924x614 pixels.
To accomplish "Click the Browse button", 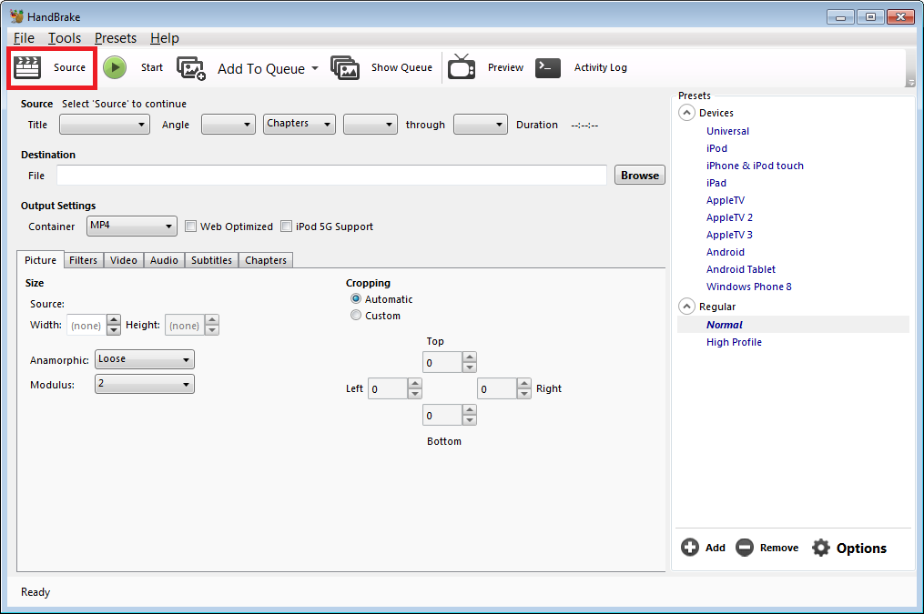I will point(640,175).
